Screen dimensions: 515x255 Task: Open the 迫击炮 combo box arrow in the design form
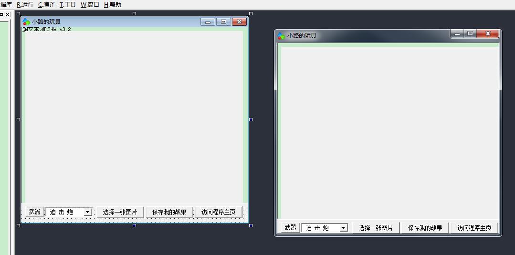click(x=88, y=212)
